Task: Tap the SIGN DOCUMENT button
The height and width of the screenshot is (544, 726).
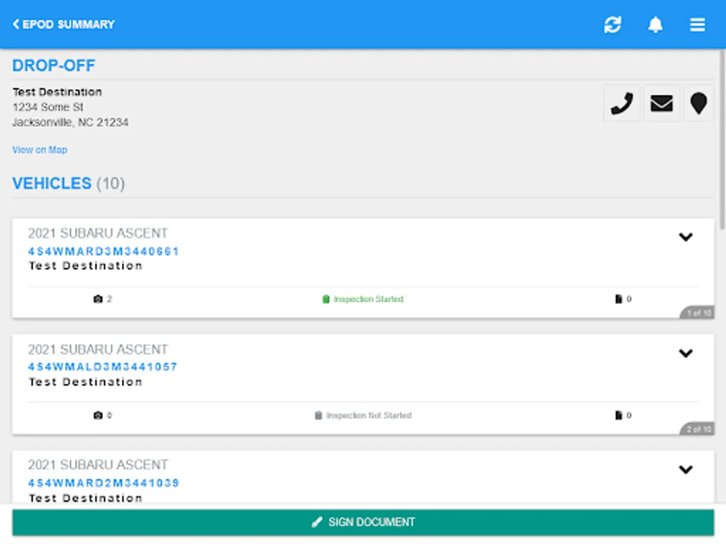Action: point(363,522)
